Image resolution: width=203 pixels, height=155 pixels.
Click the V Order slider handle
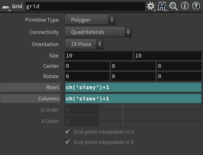123,121
